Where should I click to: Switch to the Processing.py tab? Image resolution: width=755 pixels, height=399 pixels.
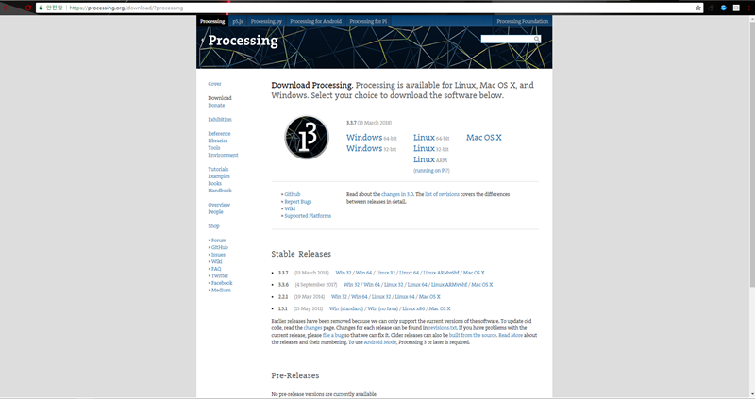[x=266, y=21]
